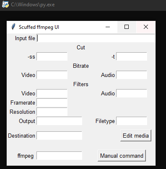Focus the Framerate input field
This screenshot has width=166, height=169.
coord(52,102)
